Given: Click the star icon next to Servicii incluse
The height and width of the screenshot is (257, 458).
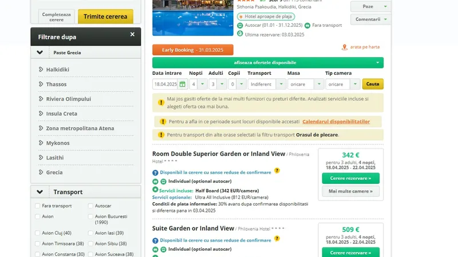Looking at the screenshot, I should 155,190.
